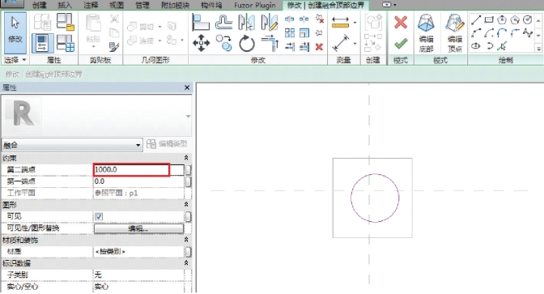Select the Array tool
Screen dimensions: 544x294
pos(289,33)
